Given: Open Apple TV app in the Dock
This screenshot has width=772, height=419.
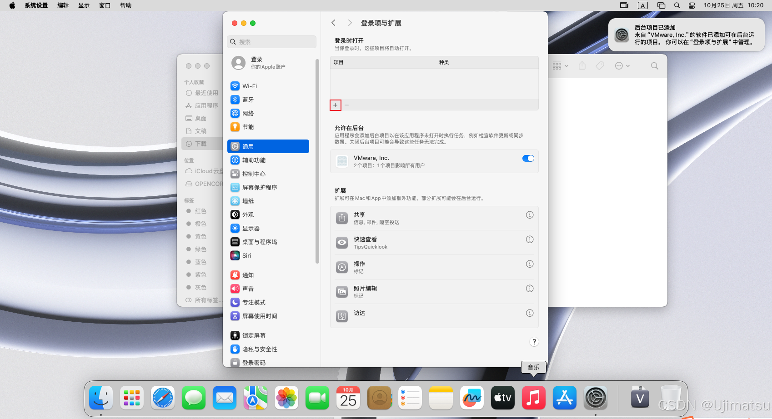Looking at the screenshot, I should click(x=503, y=398).
